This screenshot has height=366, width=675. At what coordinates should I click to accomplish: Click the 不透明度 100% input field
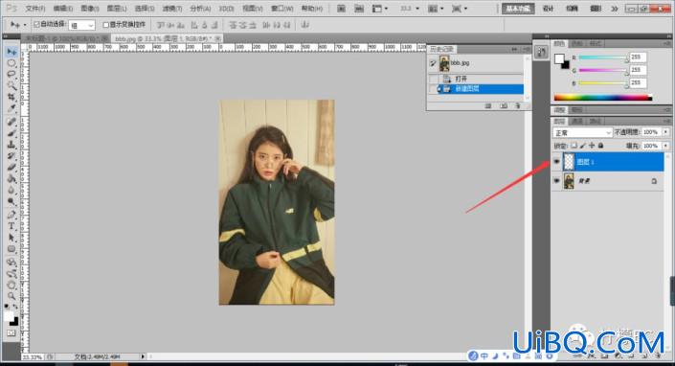651,132
